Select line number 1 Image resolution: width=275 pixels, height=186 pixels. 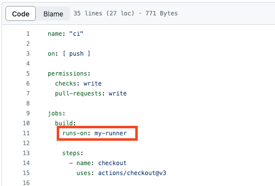pos(28,33)
